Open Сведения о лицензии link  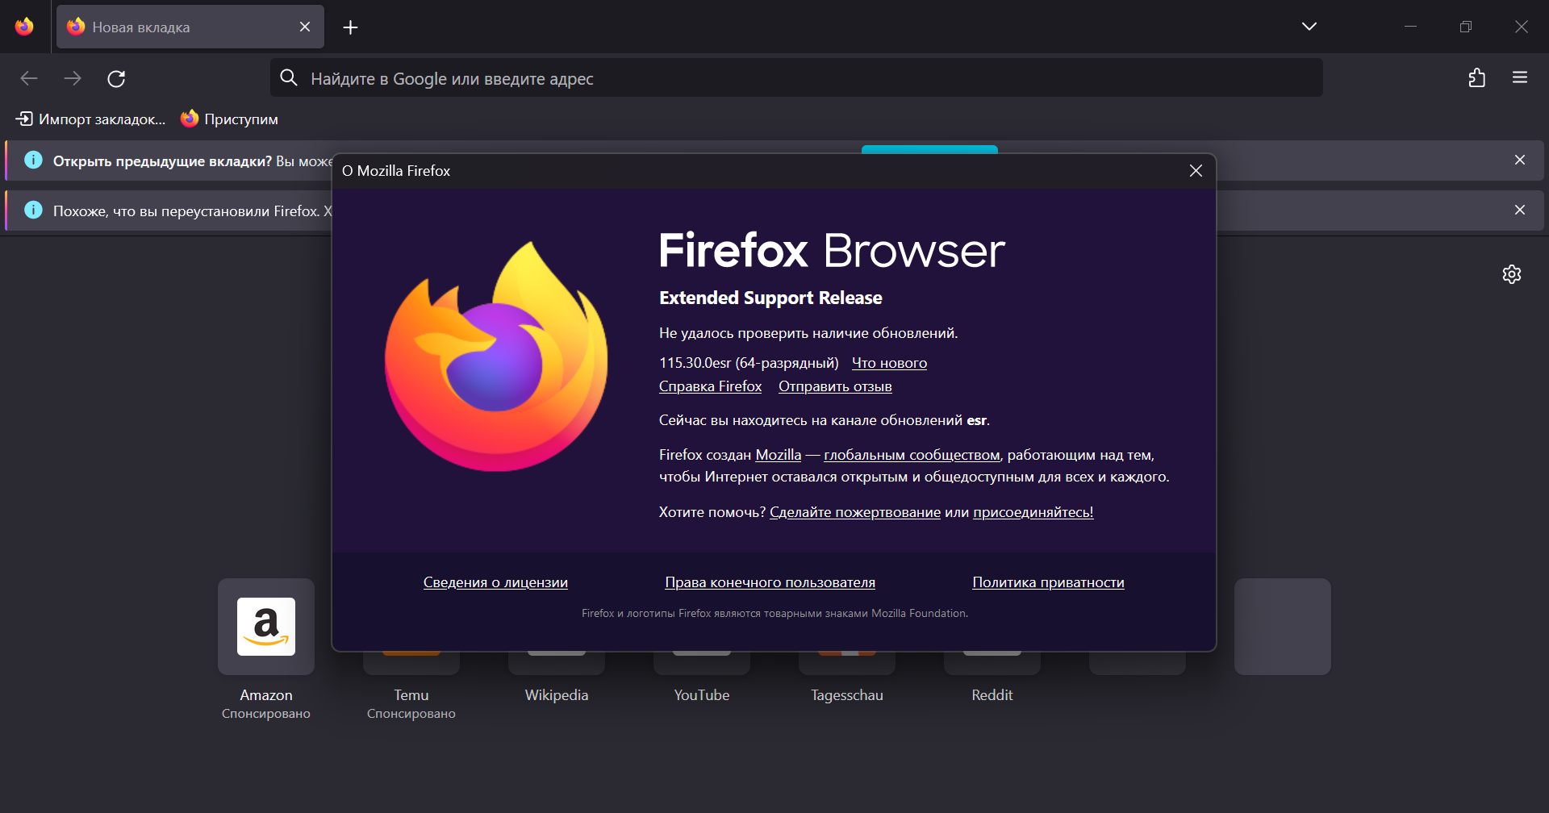click(x=495, y=582)
